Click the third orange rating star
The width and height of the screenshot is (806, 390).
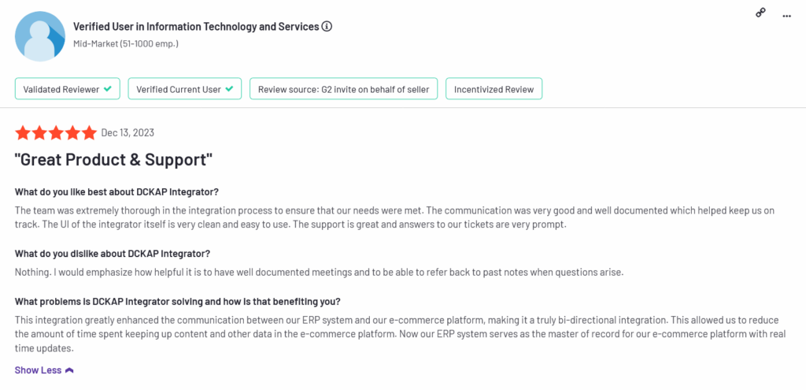point(56,132)
